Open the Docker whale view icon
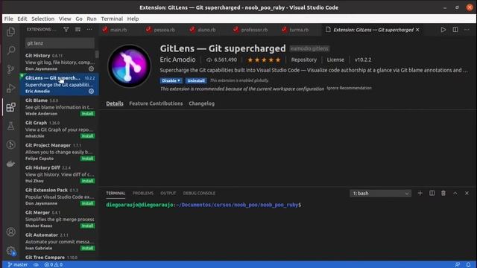The width and height of the screenshot is (477, 268). [10, 164]
